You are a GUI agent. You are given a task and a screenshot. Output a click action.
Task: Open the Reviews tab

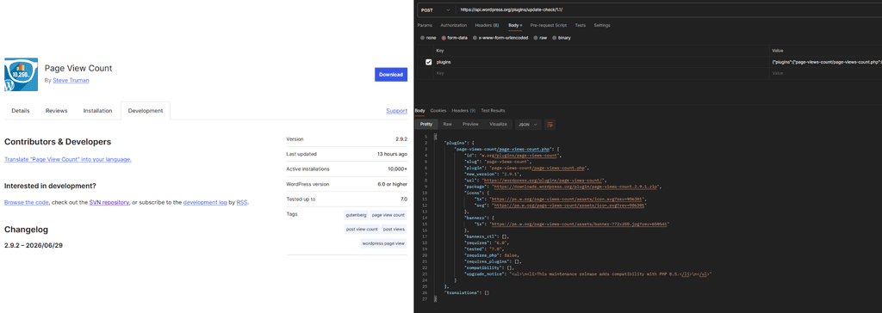click(56, 111)
